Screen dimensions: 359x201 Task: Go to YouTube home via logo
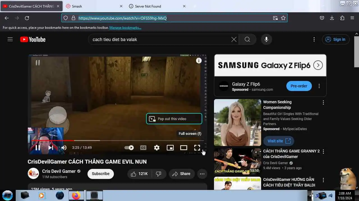click(33, 39)
